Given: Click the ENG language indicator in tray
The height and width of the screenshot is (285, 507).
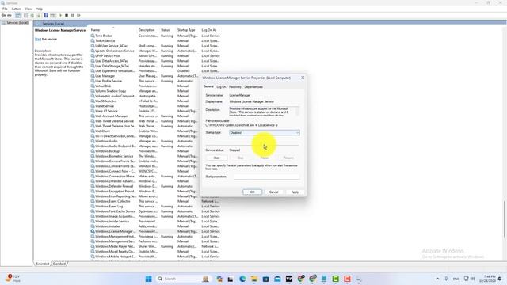Looking at the screenshot, I should click(456, 279).
